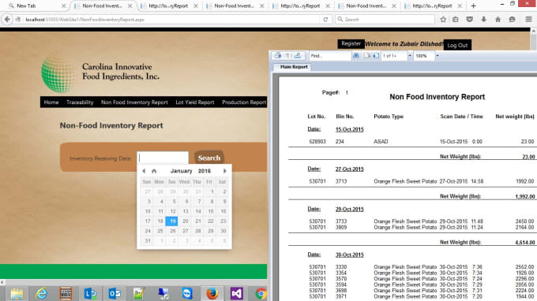Choose January 31 in the calendar
The image size is (537, 301).
click(x=148, y=241)
